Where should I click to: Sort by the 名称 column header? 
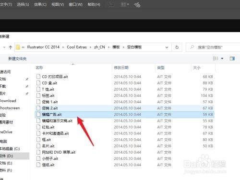(39, 68)
